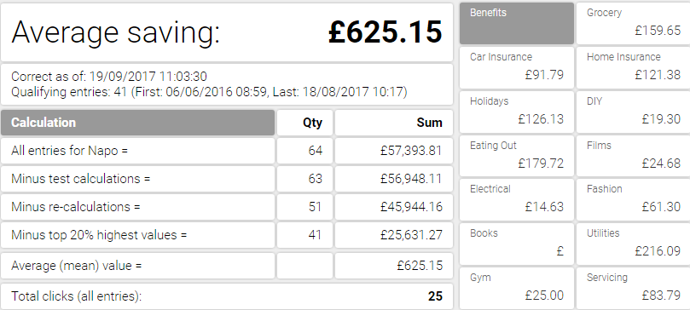This screenshot has width=690, height=310.
Task: Click the Servicing savings tile
Action: pyautogui.click(x=633, y=289)
